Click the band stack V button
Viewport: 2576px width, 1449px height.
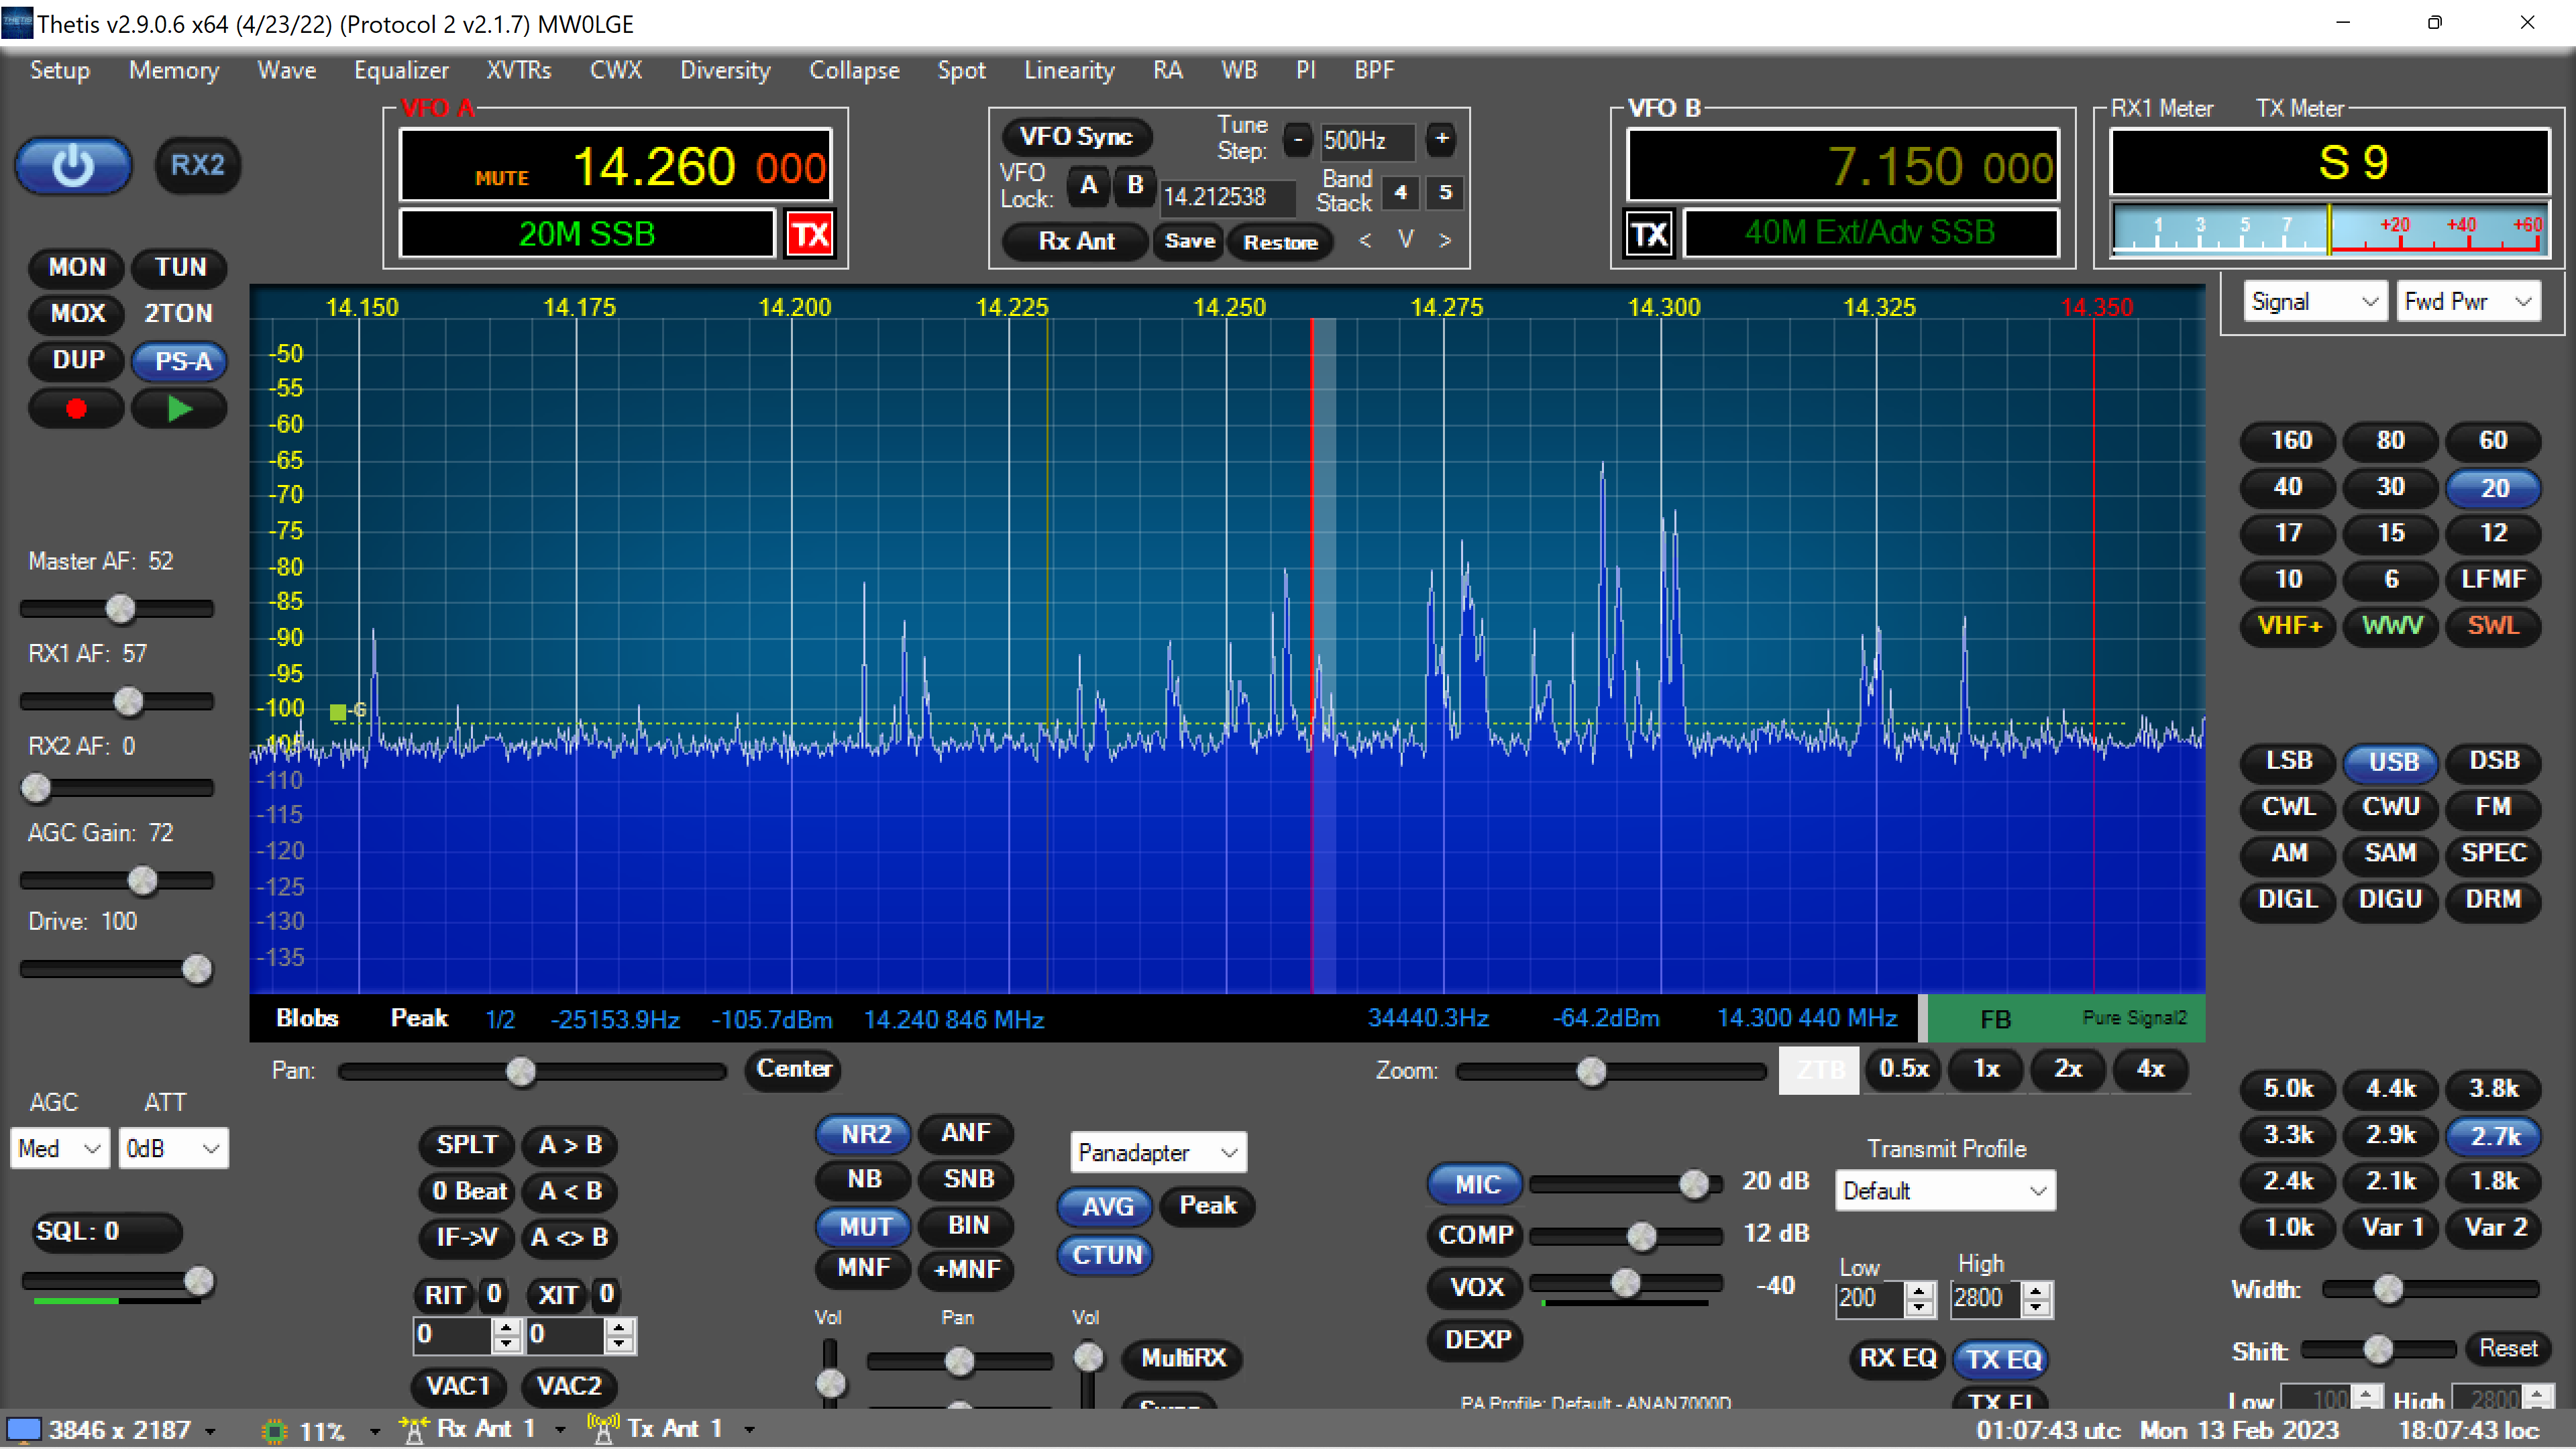click(1405, 240)
